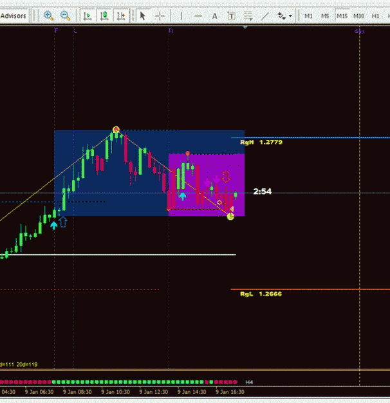Click the RgL 1.2666 label
Viewport: 390px width, 403px height.
pos(261,294)
